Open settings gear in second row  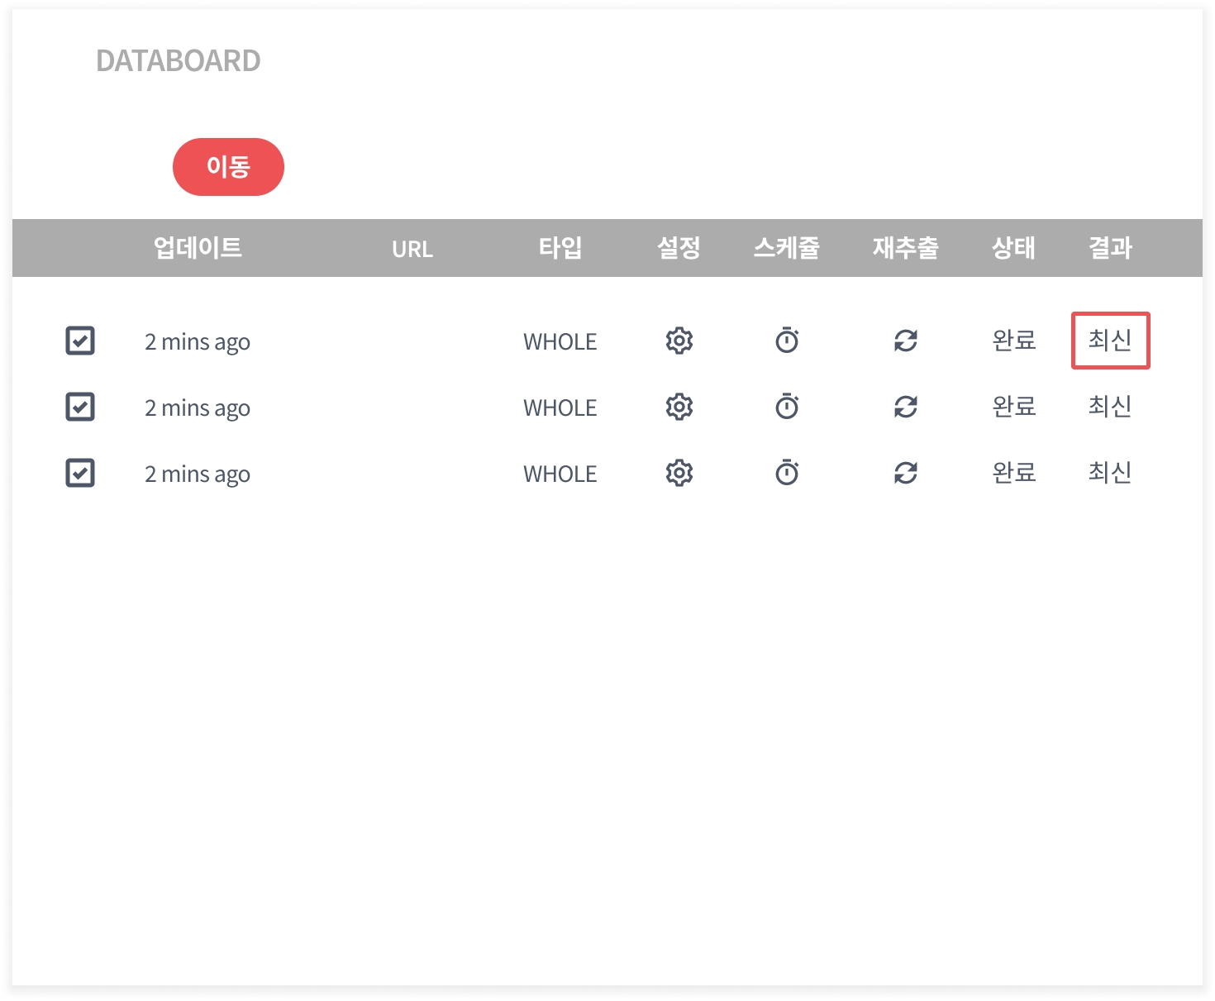point(679,407)
